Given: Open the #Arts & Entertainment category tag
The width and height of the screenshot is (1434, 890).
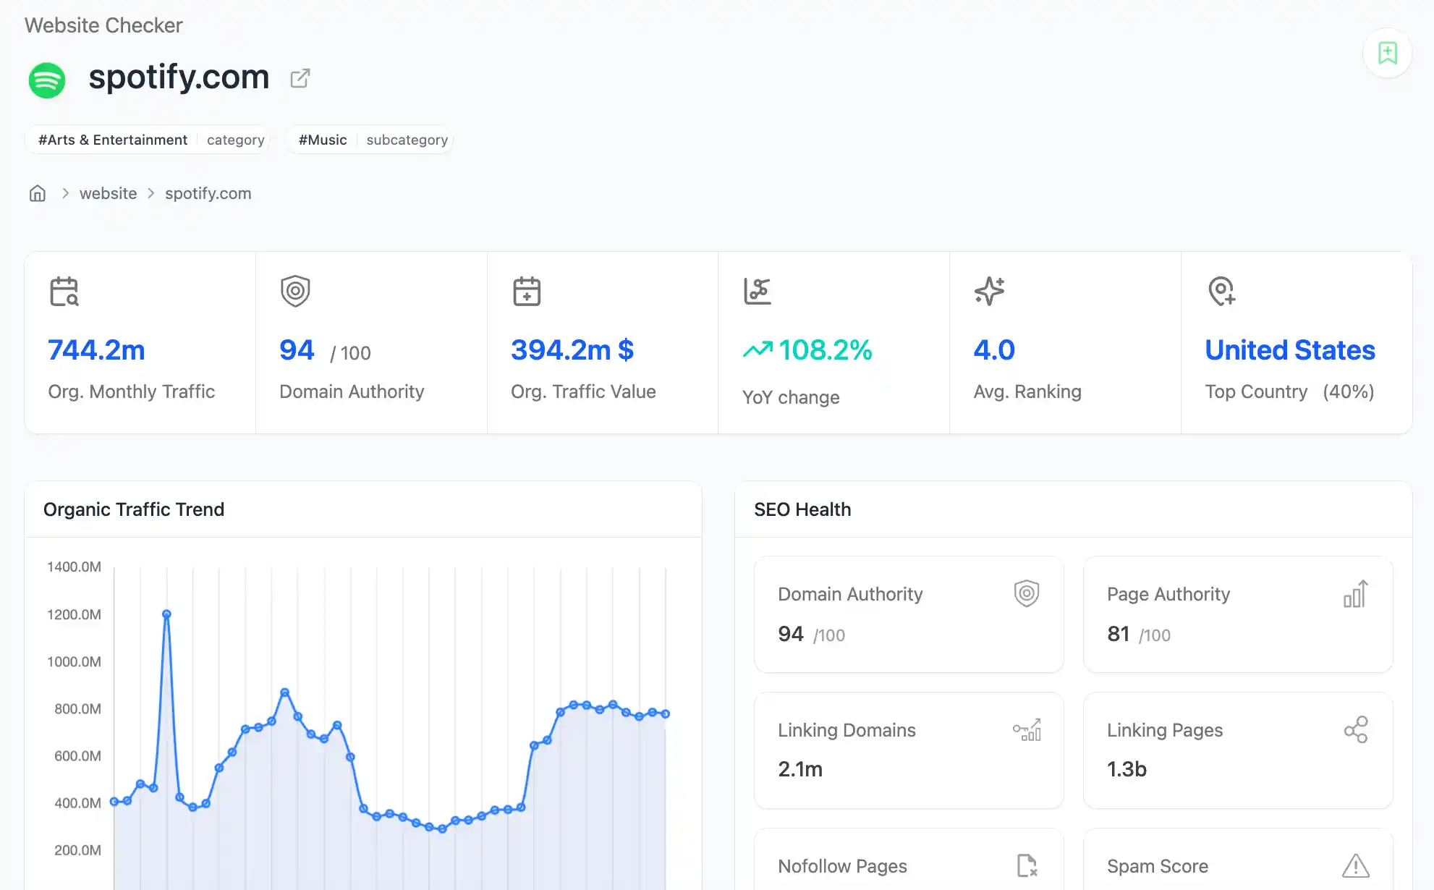Looking at the screenshot, I should [148, 140].
